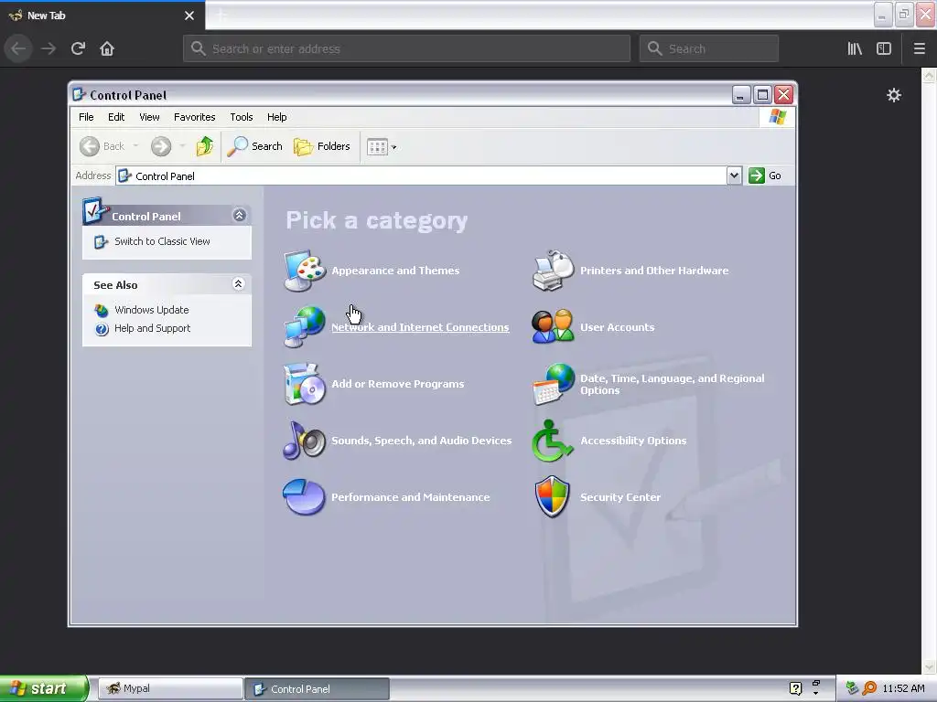Open the Help and Support link
Viewport: 937px width, 702px height.
[153, 328]
